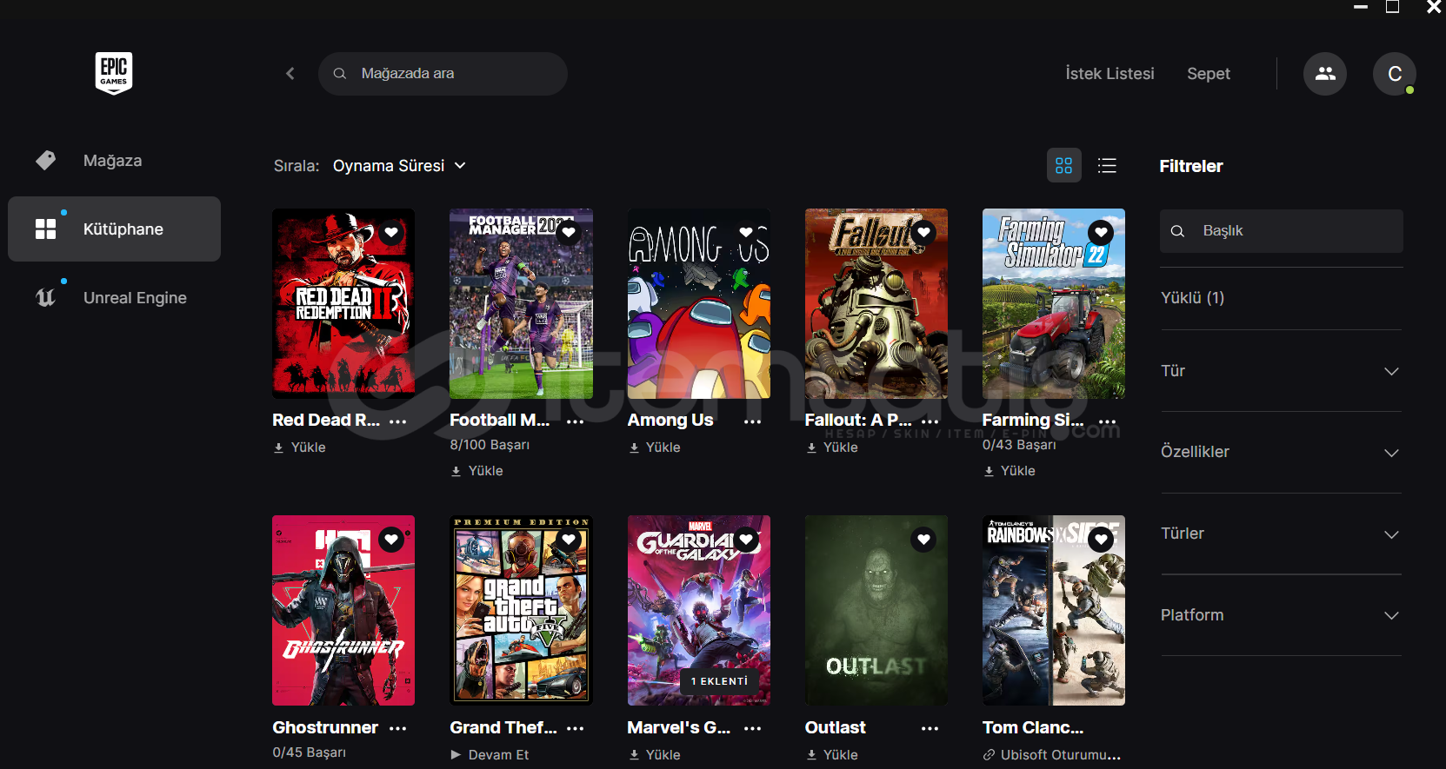Click Yükle under Red Dead Redemption
The width and height of the screenshot is (1446, 769).
(299, 447)
